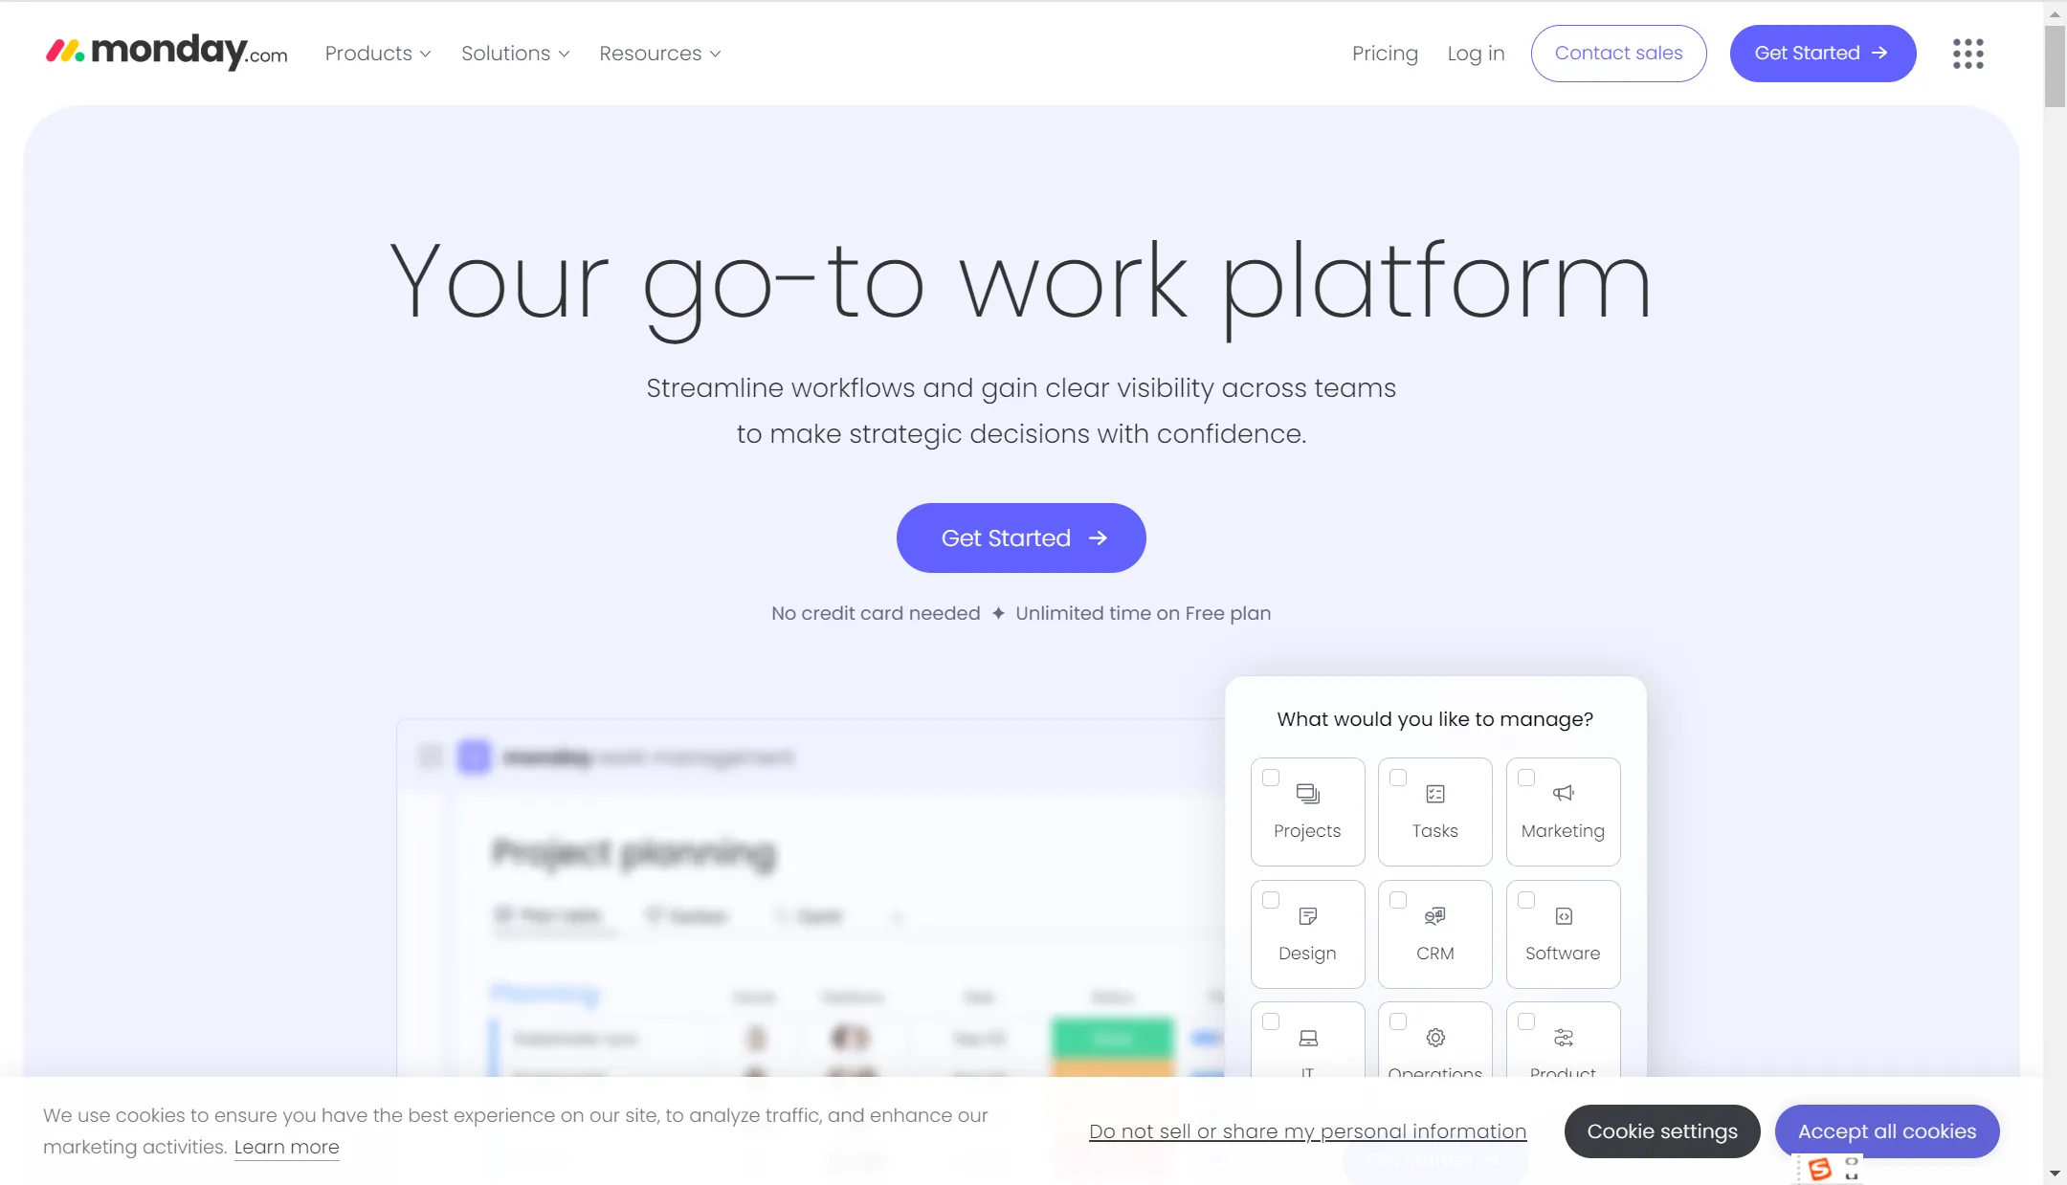This screenshot has height=1185, width=2067.
Task: Enable the CRM checkbox
Action: 1397,900
